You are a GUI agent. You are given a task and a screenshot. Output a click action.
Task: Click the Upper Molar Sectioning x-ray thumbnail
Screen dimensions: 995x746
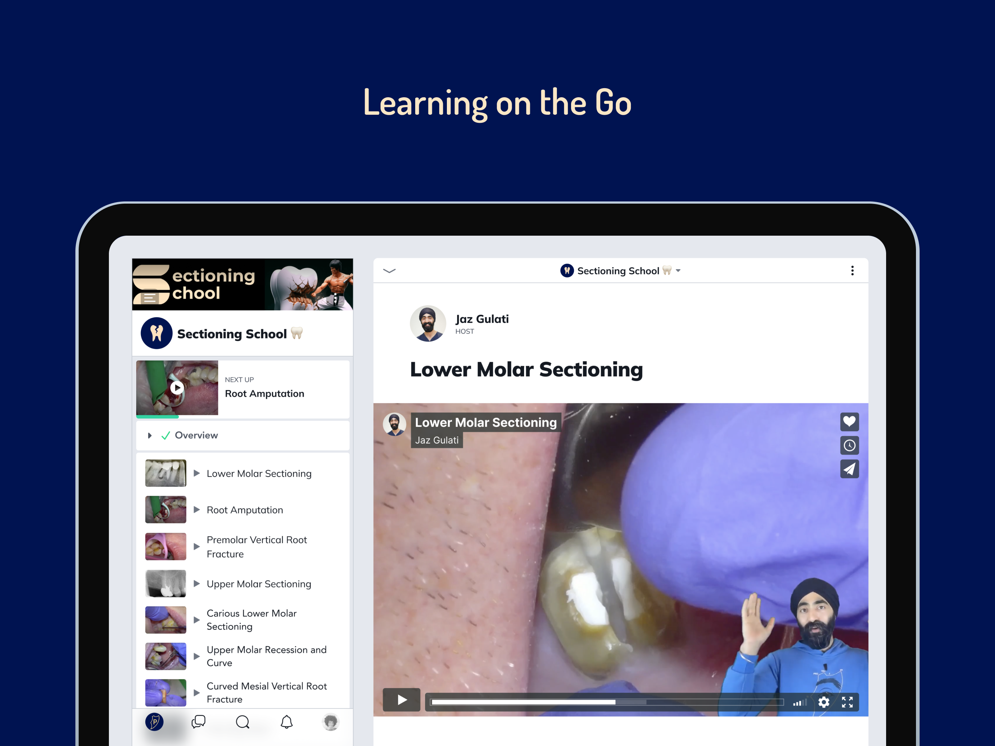coord(166,583)
